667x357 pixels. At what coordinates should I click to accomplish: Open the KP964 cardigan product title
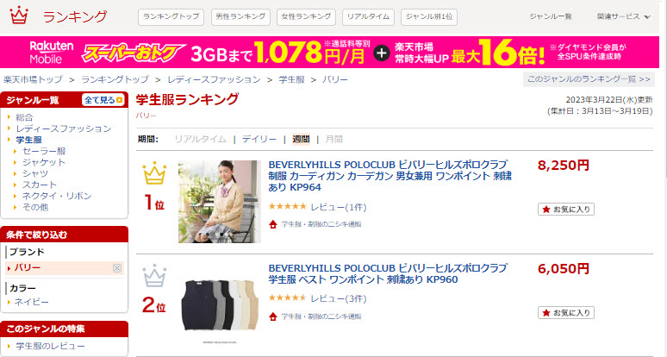tap(390, 176)
